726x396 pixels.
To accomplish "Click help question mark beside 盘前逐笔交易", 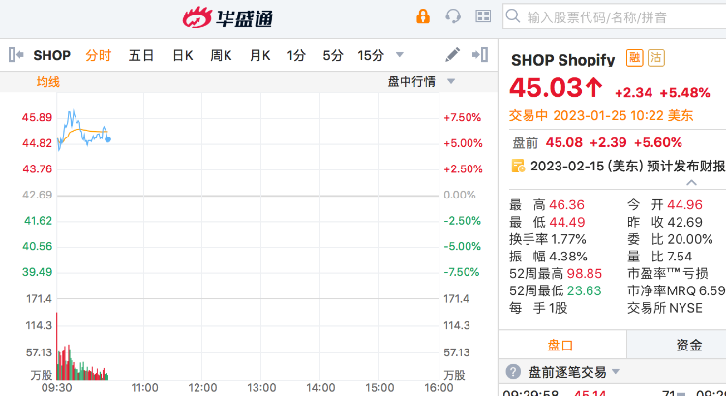I will [513, 372].
